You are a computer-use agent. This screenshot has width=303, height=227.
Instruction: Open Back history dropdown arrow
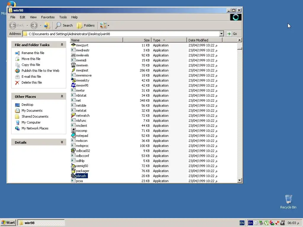pyautogui.click(x=27, y=25)
